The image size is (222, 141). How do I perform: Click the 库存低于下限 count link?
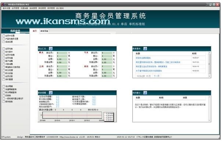[x=94, y=97]
